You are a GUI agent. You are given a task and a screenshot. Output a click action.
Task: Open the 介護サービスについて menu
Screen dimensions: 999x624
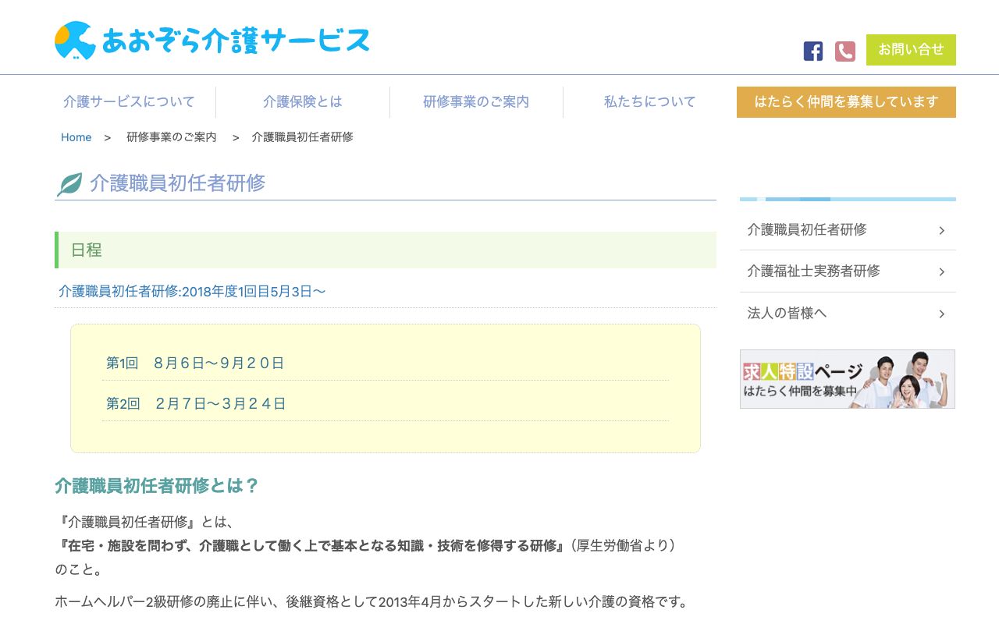point(128,101)
